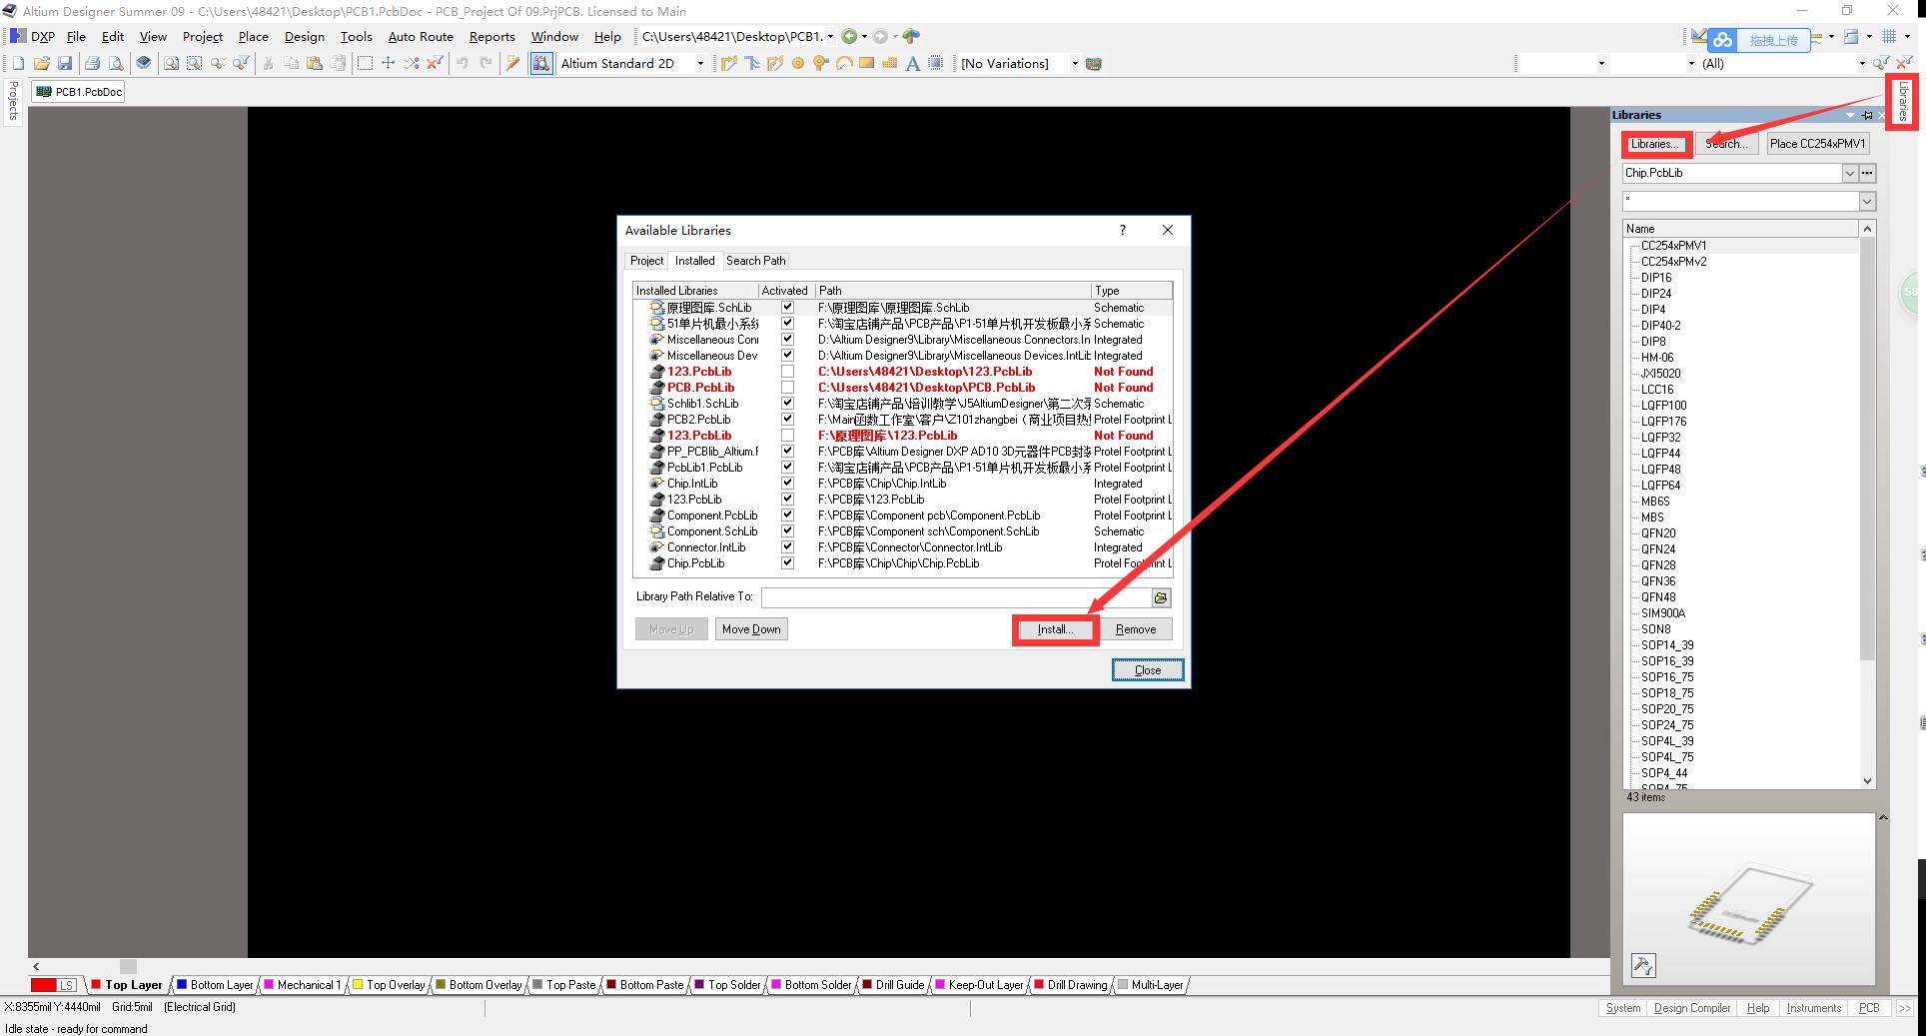Image resolution: width=1926 pixels, height=1036 pixels.
Task: Save the active document
Action: (x=65, y=63)
